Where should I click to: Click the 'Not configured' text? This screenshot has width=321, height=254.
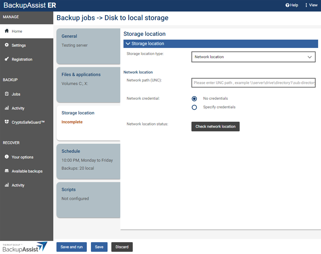(75, 198)
